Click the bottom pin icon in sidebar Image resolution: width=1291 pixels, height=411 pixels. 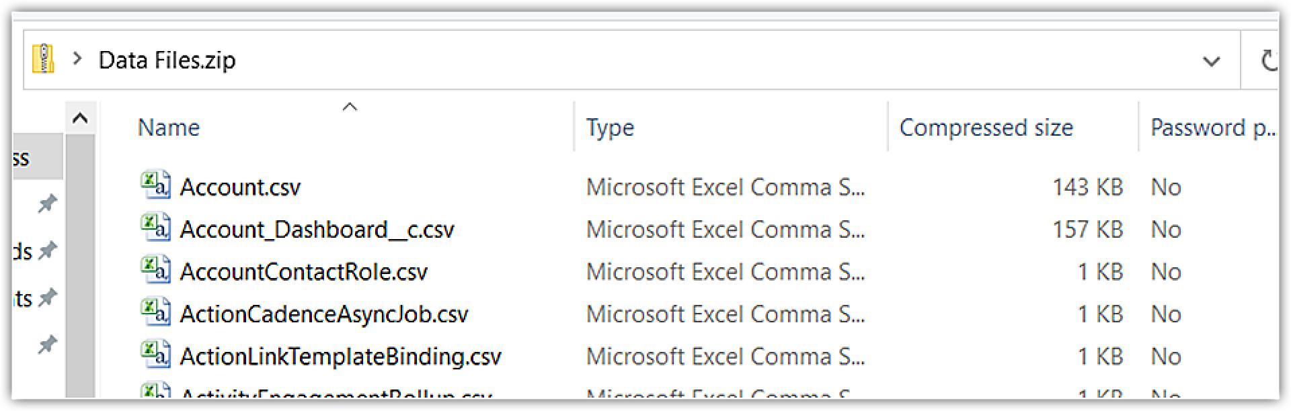coord(47,345)
